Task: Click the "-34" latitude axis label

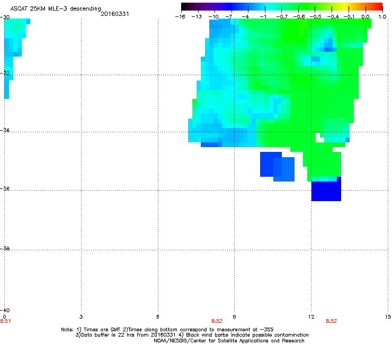Action: [x=5, y=130]
